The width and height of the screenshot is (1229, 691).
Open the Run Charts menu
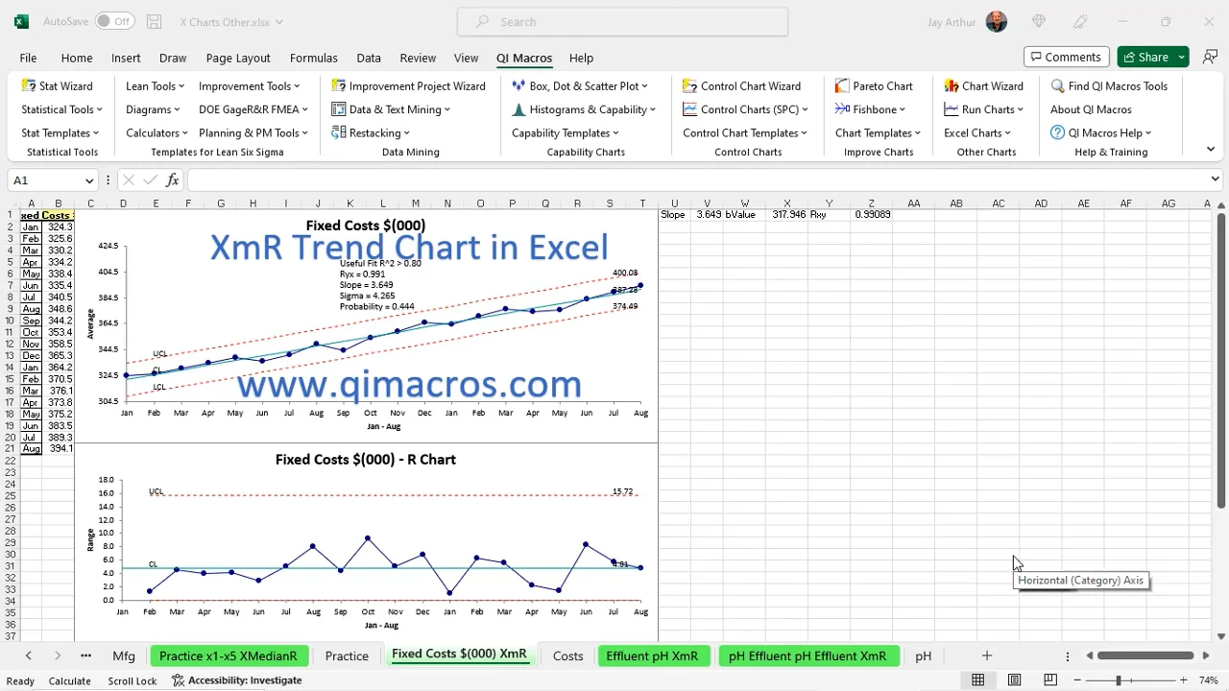click(x=983, y=109)
